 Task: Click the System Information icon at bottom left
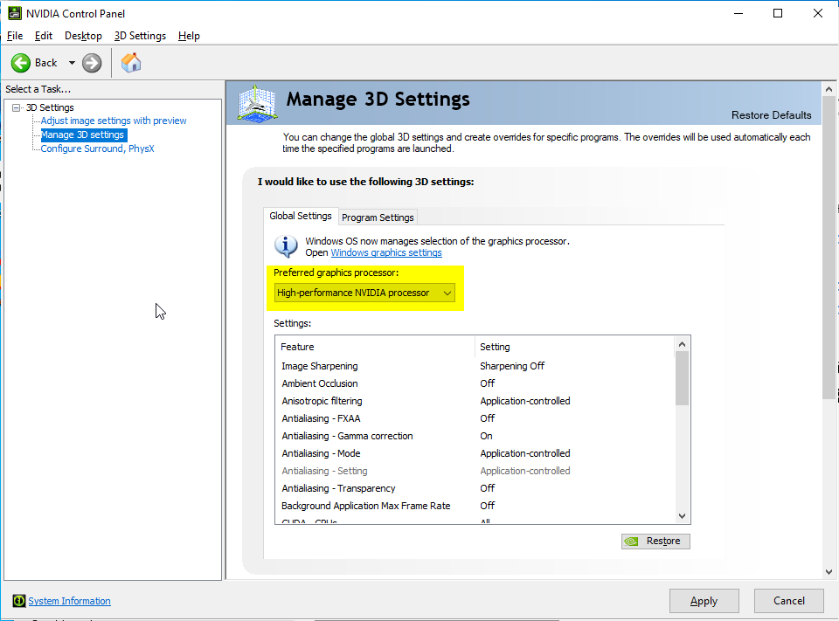pyautogui.click(x=18, y=601)
